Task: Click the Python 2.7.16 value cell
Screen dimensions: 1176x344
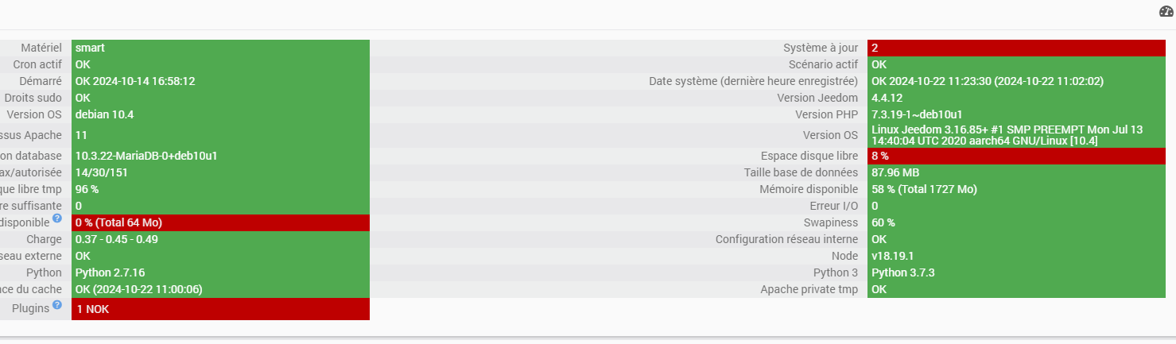Action: click(220, 272)
